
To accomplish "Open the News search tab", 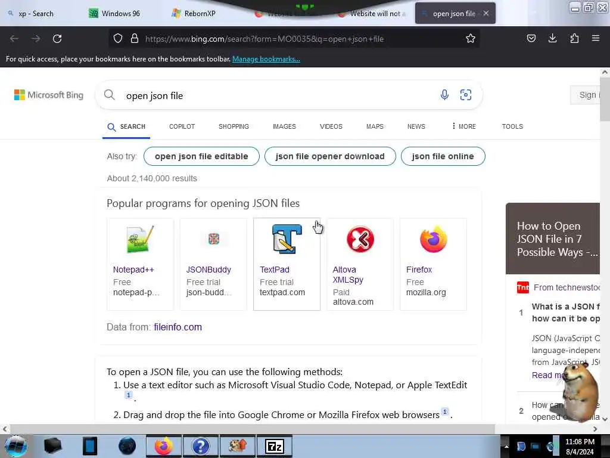I will coord(416,126).
